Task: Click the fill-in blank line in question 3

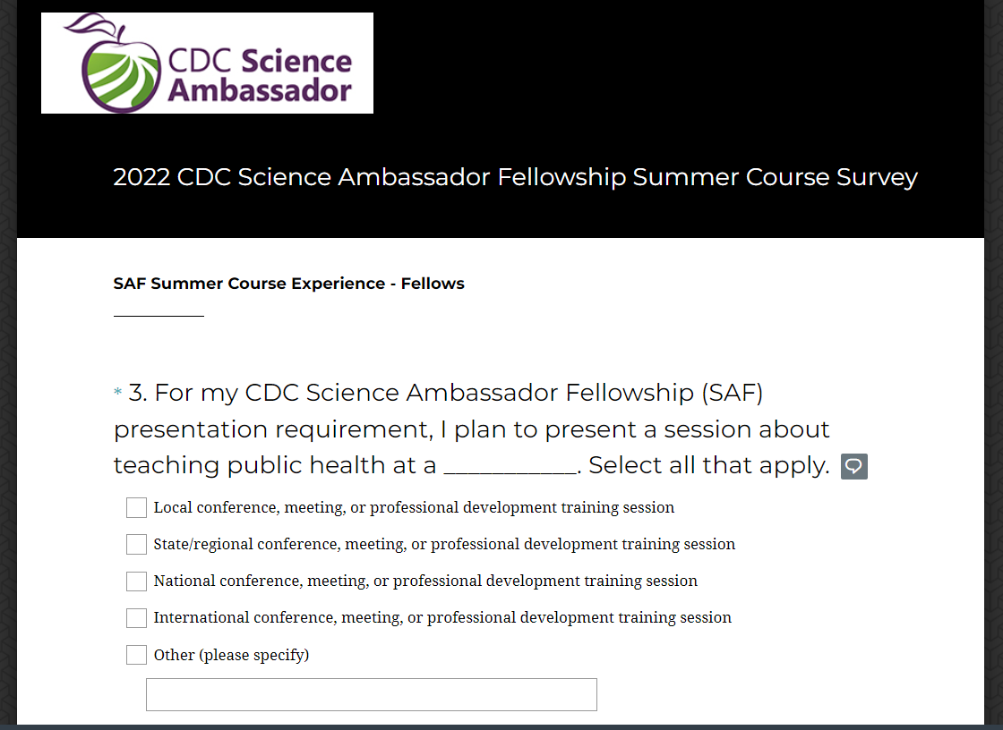Action: [x=510, y=472]
